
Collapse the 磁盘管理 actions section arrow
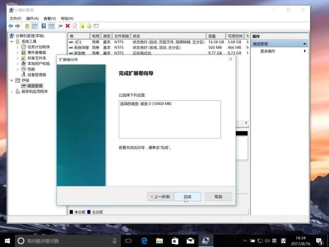[304, 44]
